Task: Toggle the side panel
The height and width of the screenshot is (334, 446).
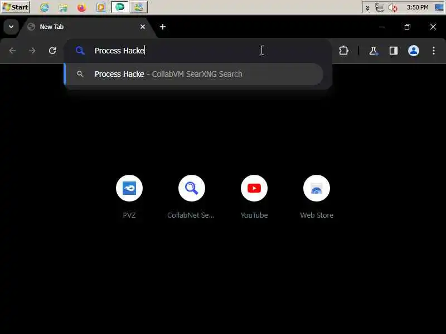Action: pos(394,51)
